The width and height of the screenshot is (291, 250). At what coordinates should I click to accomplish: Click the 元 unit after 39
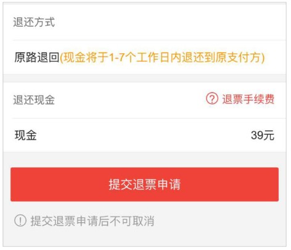[269, 135]
